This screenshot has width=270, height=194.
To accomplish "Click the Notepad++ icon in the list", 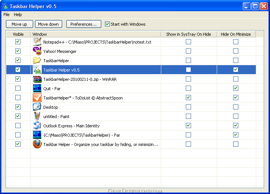I will tap(37, 42).
